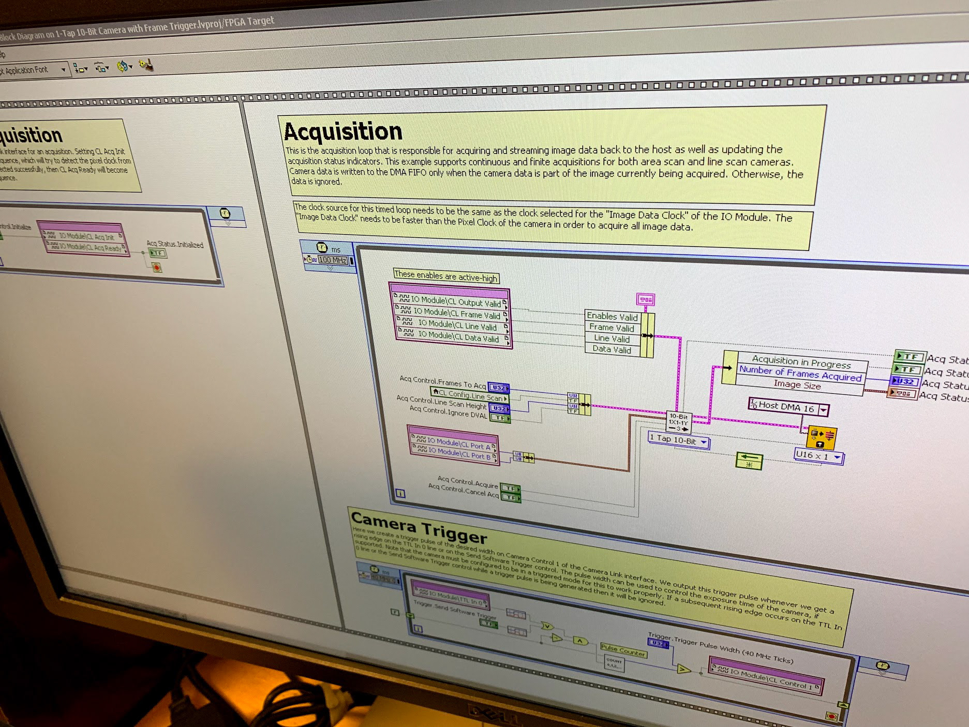Click the Trigger Pulse Width U32 control
The height and width of the screenshot is (727, 969).
658,643
